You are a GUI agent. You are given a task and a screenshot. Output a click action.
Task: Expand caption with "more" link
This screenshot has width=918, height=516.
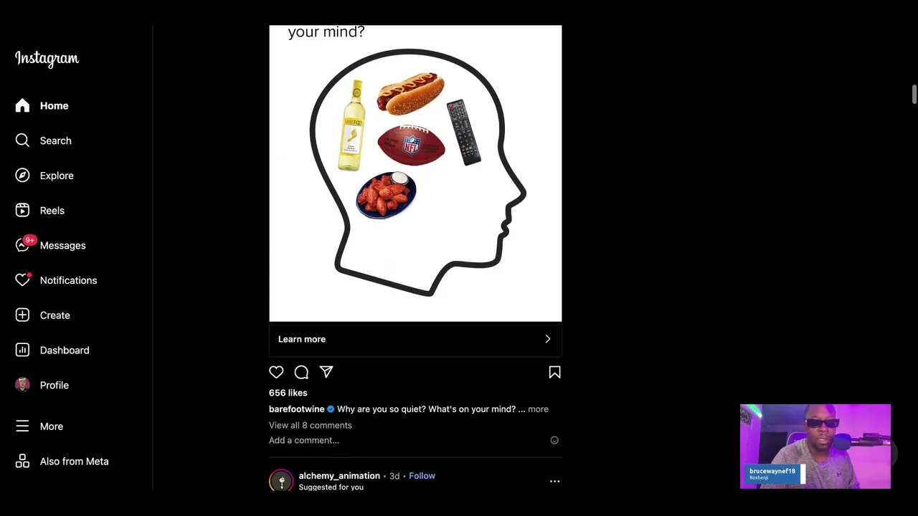pos(538,409)
